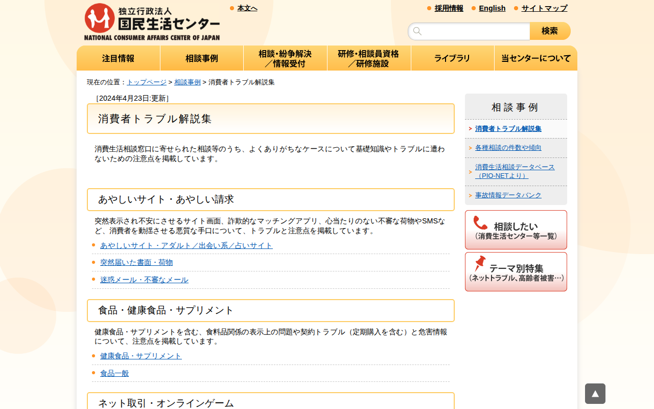Open あやしいサイト・アダルト／出会い系／占いサイト link

pyautogui.click(x=186, y=245)
